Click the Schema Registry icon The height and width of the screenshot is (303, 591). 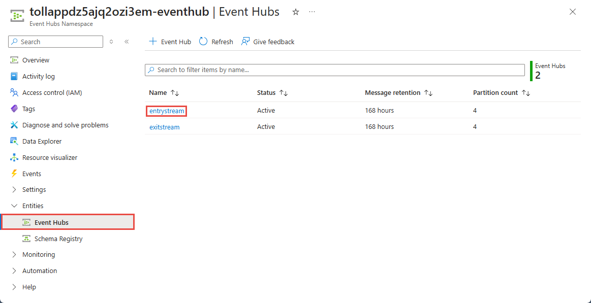click(26, 239)
